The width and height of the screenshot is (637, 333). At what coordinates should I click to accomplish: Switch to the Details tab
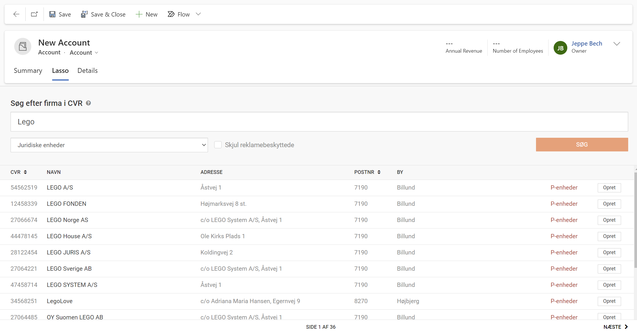(x=87, y=71)
